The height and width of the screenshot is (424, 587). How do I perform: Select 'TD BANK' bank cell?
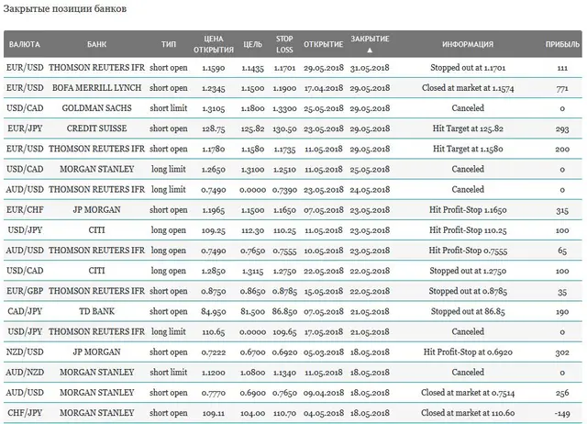pos(96,311)
